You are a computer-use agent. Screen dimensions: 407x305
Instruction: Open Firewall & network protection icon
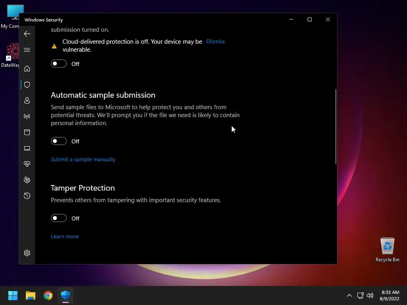(x=27, y=116)
